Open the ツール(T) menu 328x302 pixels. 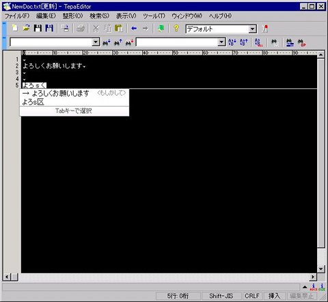pyautogui.click(x=154, y=16)
